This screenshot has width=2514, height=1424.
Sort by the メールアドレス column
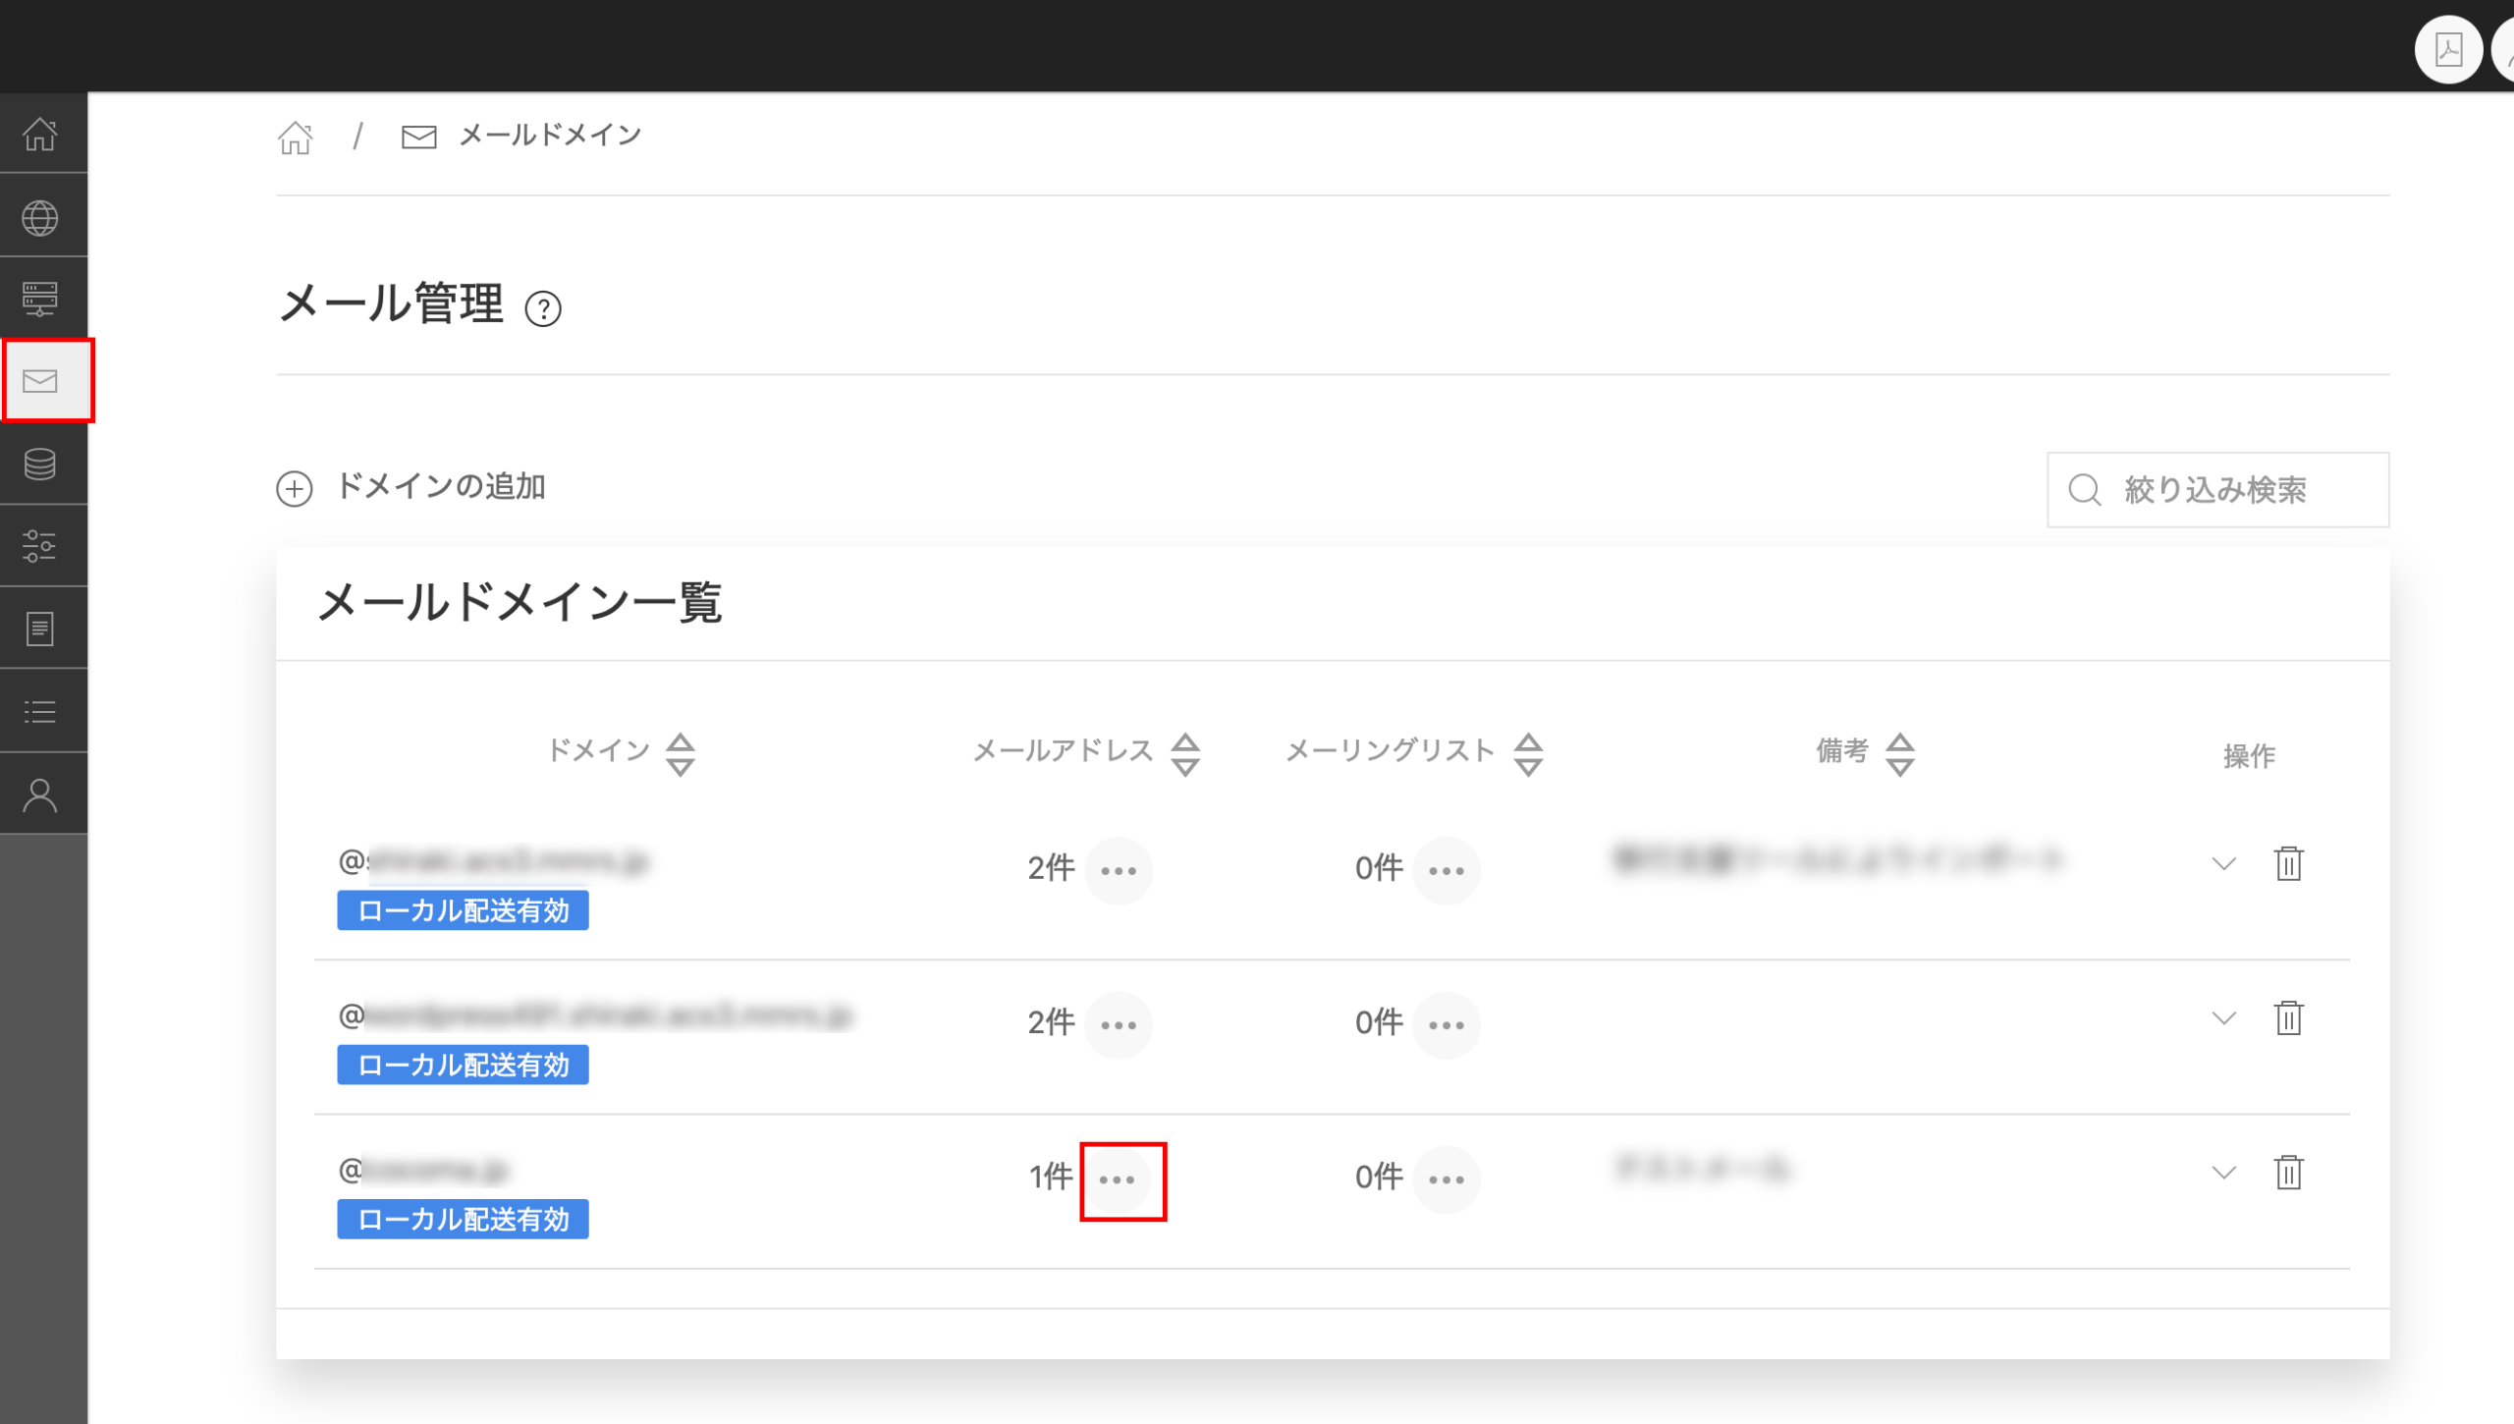click(1185, 754)
